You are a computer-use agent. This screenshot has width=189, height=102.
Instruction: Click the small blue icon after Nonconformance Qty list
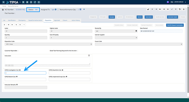click(x=84, y=9)
